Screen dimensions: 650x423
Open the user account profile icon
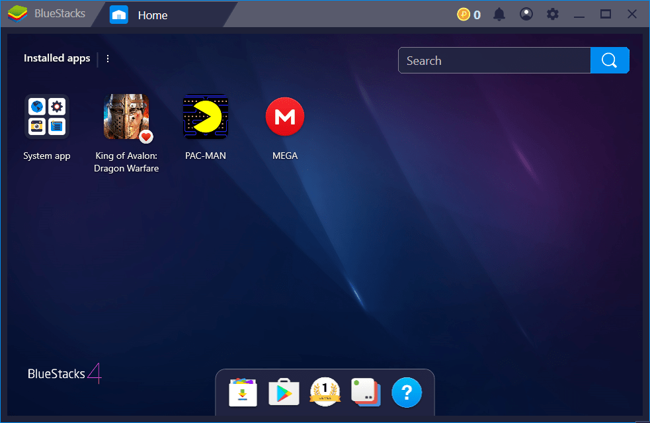[526, 14]
